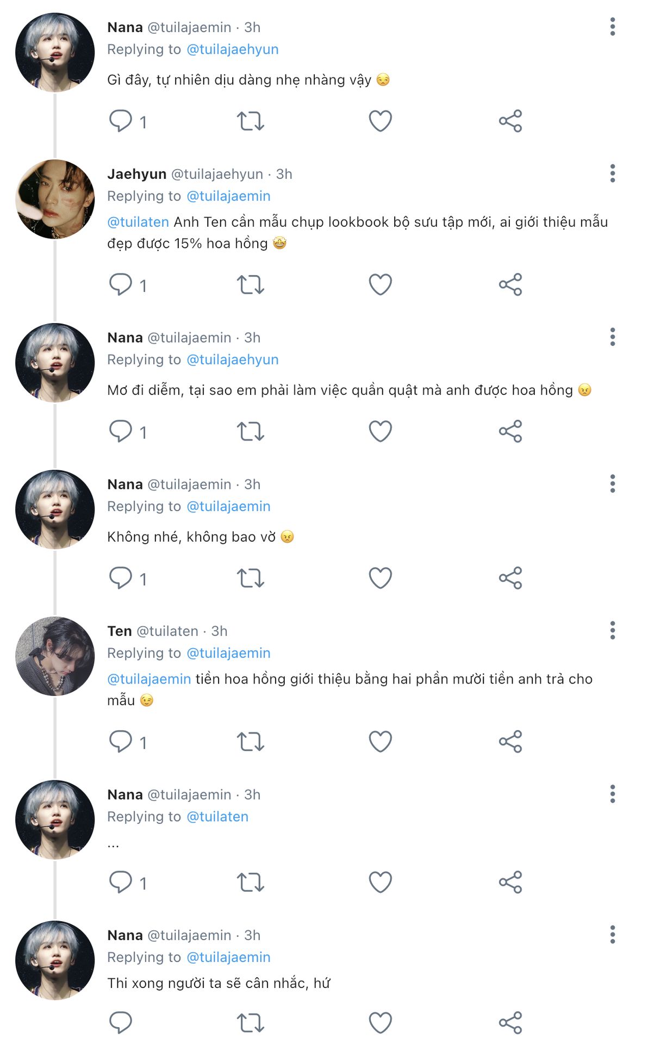The image size is (654, 1044).
Task: Open the @tuilajaemin mention in Ten's tweet text
Action: [x=149, y=679]
